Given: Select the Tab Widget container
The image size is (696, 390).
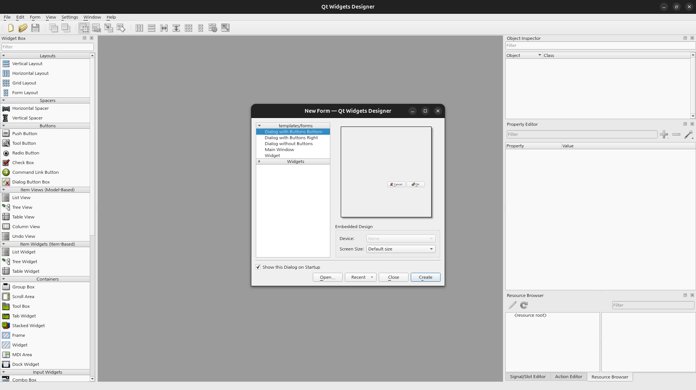Looking at the screenshot, I should point(24,316).
